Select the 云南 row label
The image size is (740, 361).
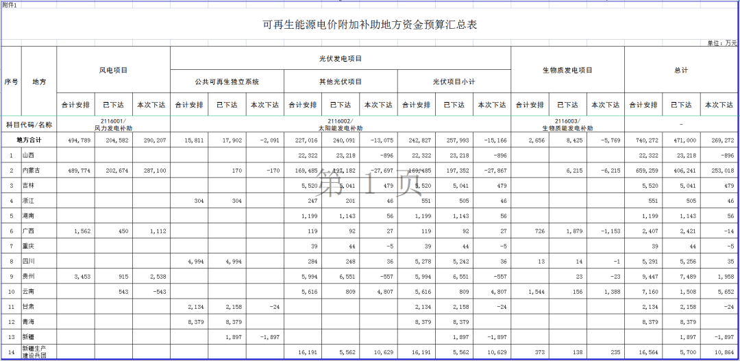(39, 291)
